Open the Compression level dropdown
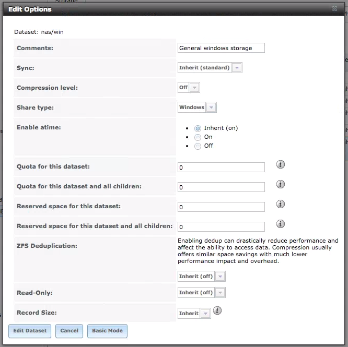Image resolution: width=348 pixels, height=347 pixels. 189,87
